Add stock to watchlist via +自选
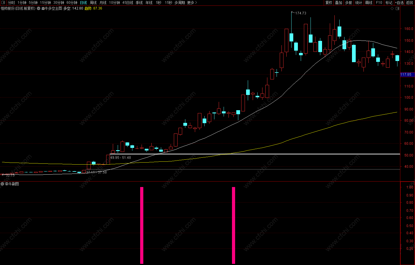The image size is (415, 265). click(399, 3)
